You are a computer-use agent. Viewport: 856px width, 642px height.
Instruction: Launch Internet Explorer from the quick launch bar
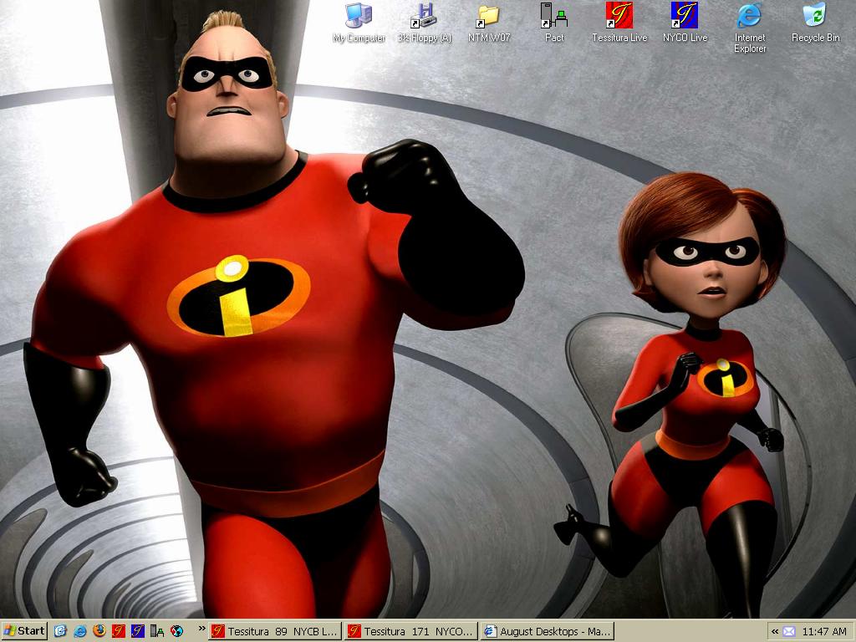coord(79,631)
